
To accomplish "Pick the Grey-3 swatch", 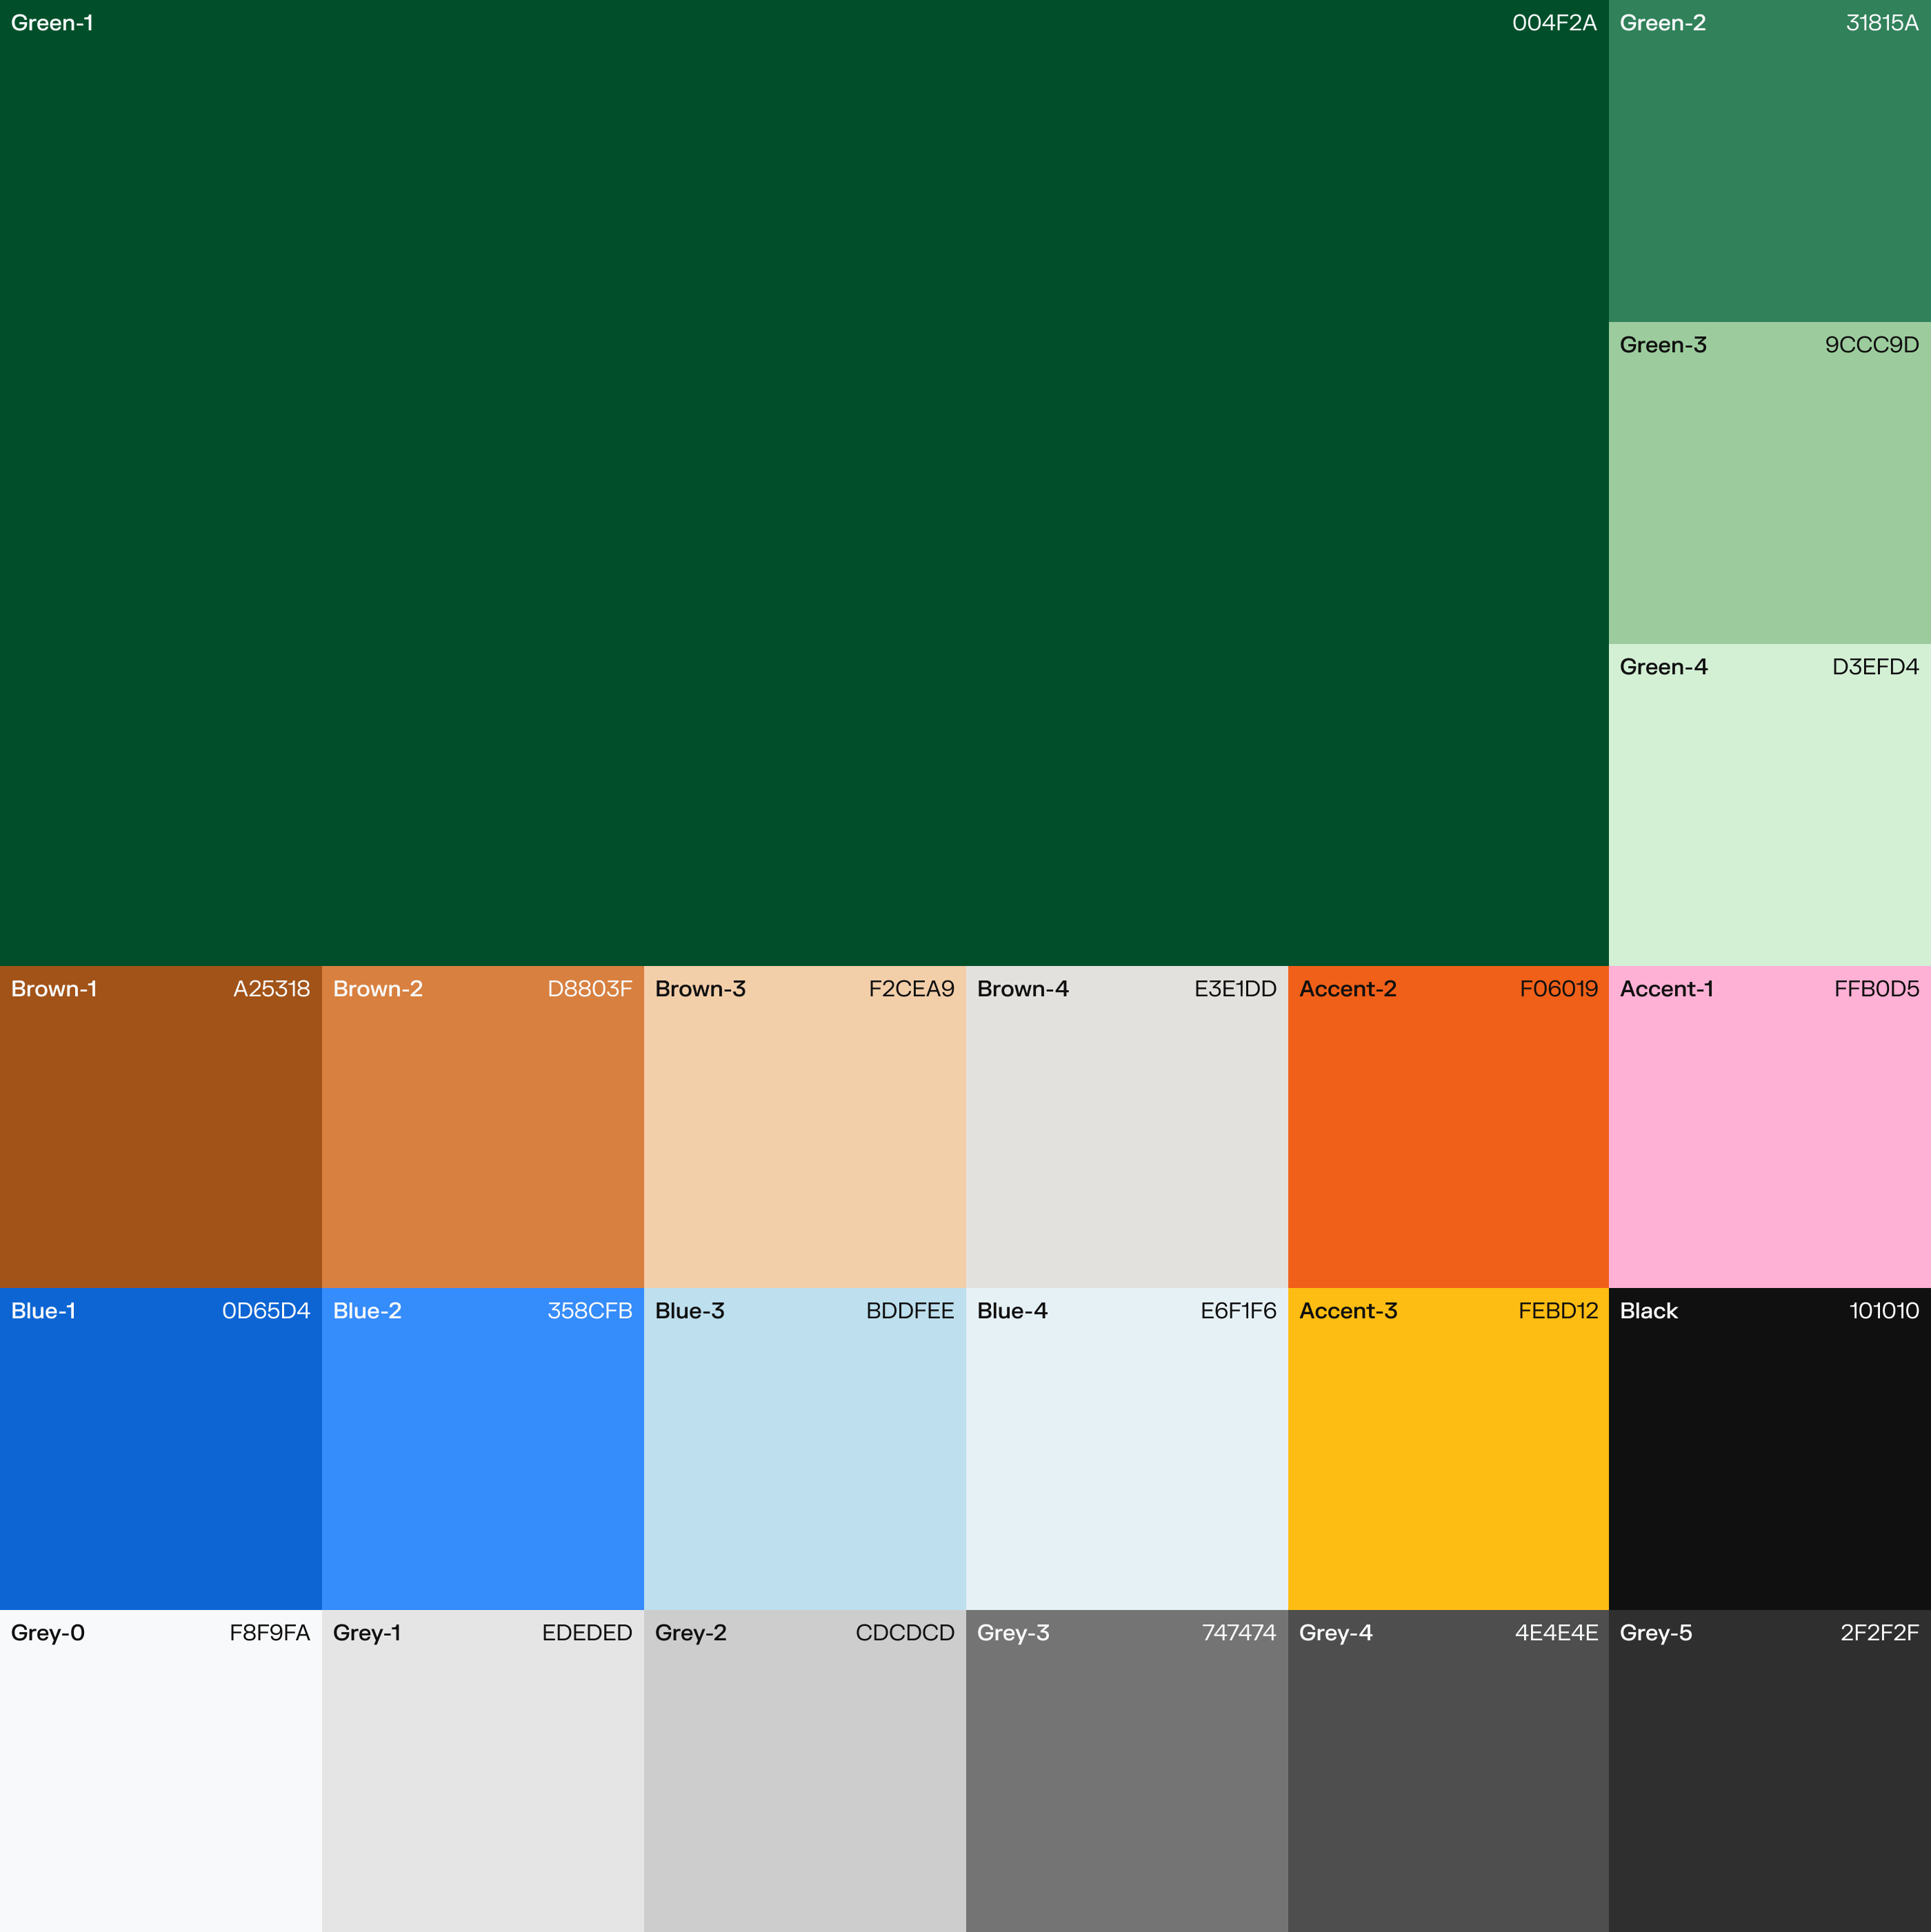I will (1127, 1771).
